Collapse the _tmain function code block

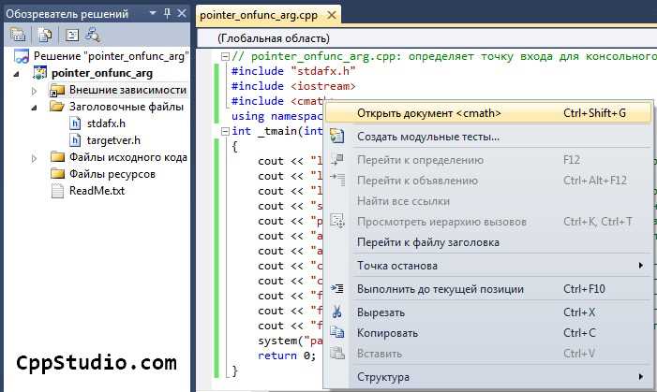[x=226, y=131]
